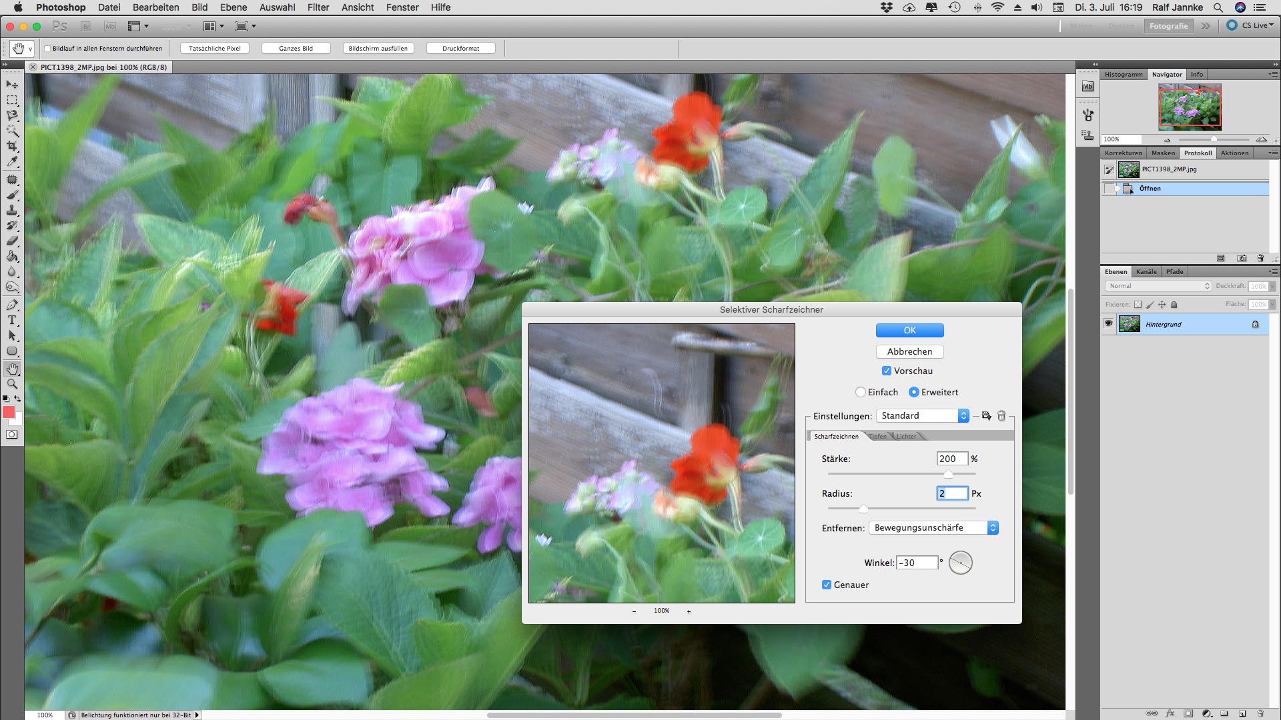Image resolution: width=1281 pixels, height=720 pixels.
Task: Click Ganzes Bild button
Action: tap(296, 49)
